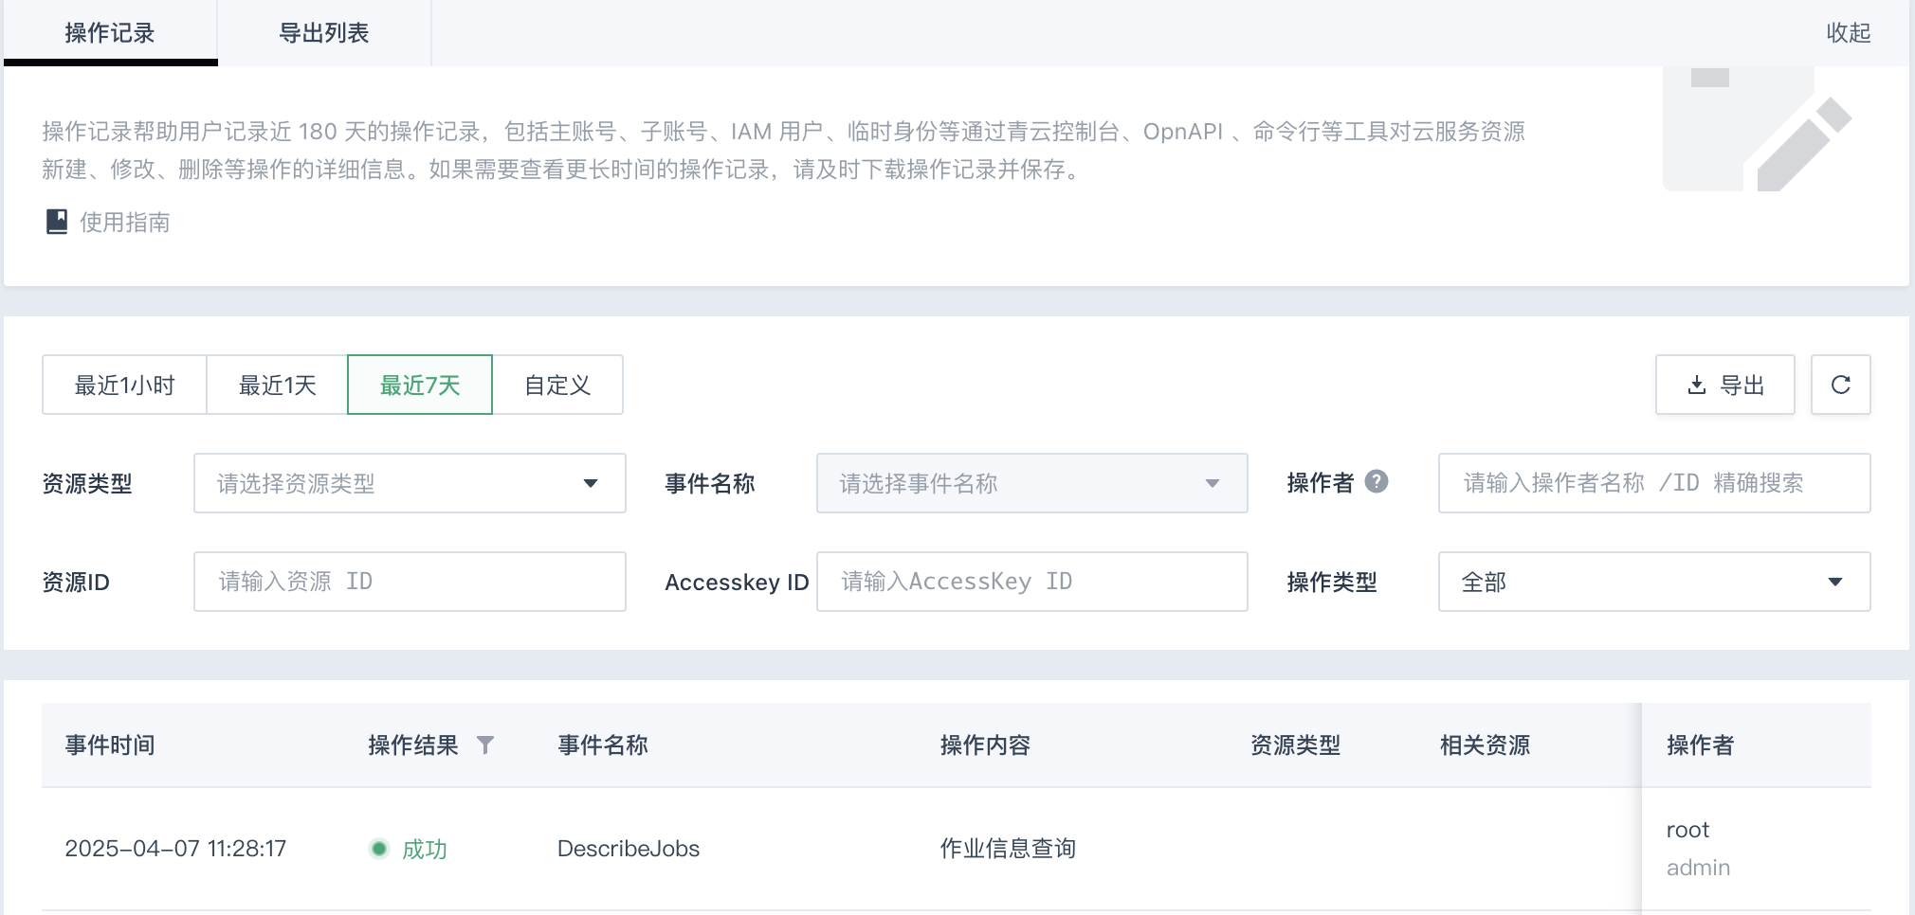The image size is (1915, 915).
Task: Click the 导出 download button
Action: click(1724, 385)
